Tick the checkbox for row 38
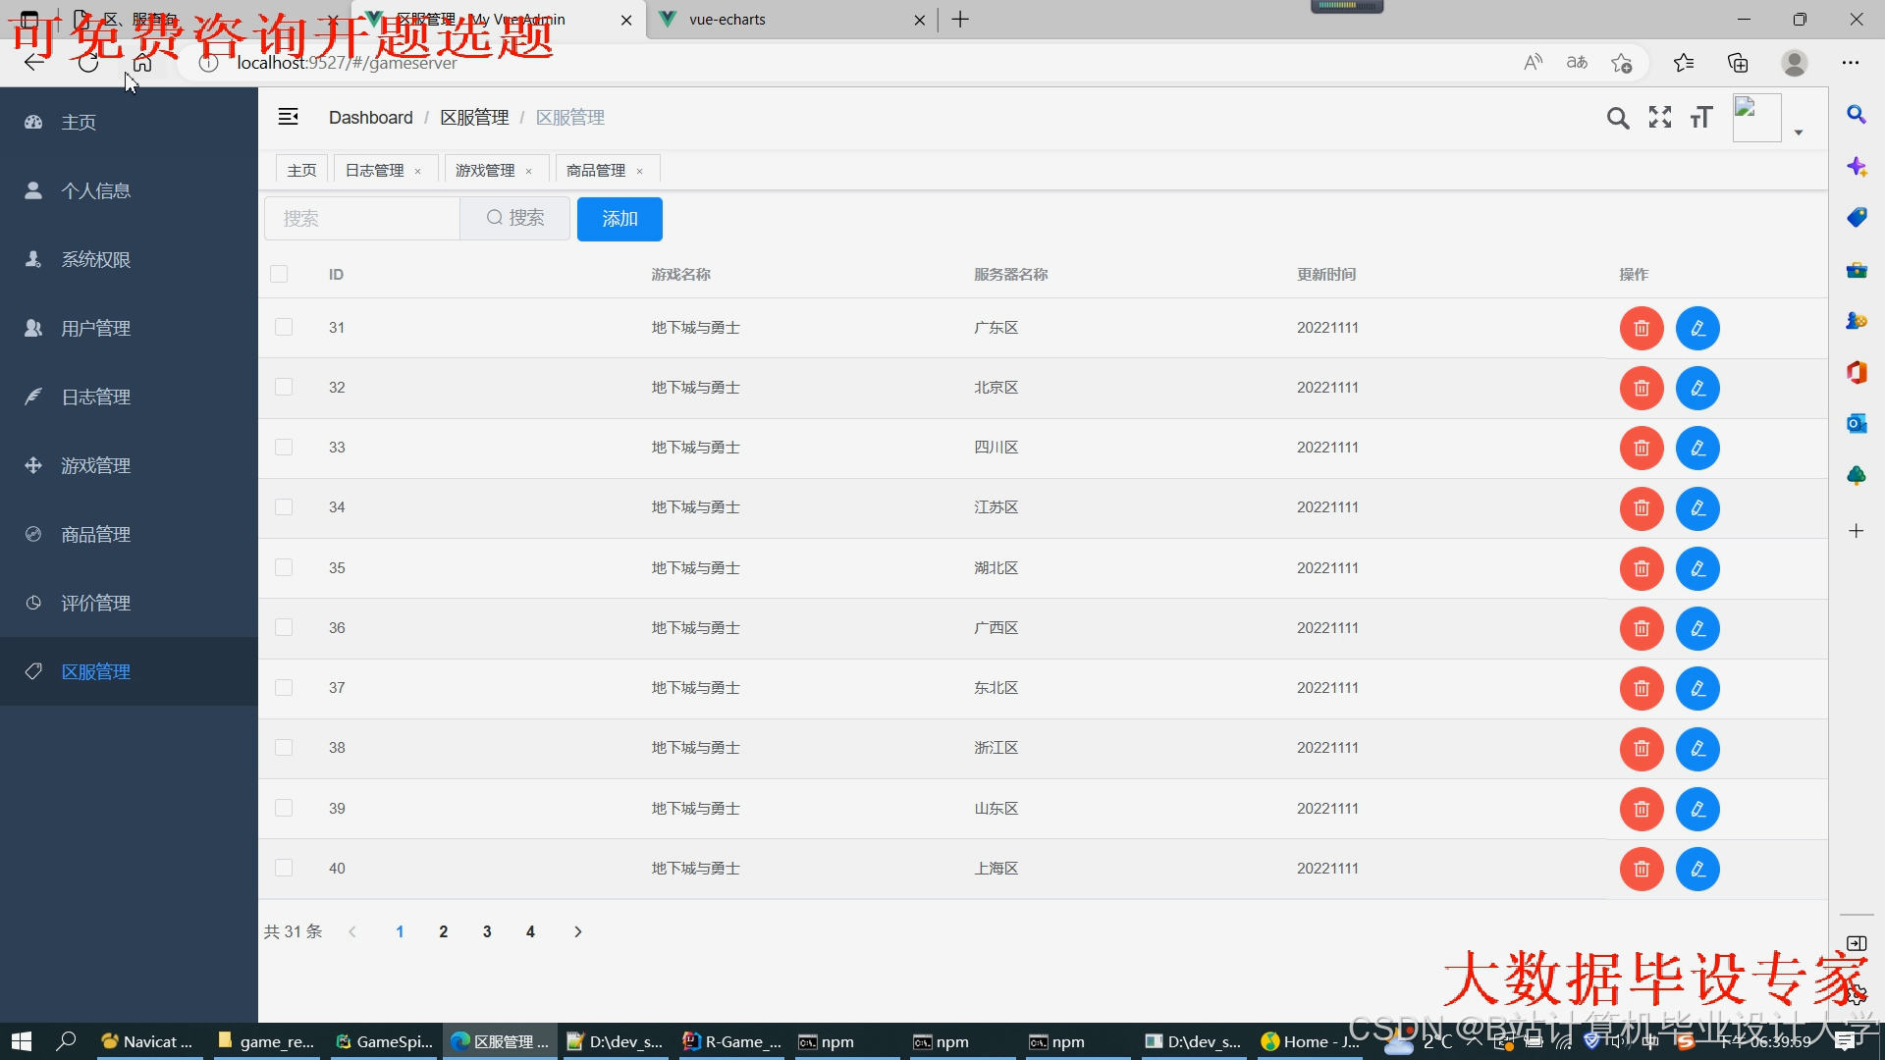 (x=284, y=748)
